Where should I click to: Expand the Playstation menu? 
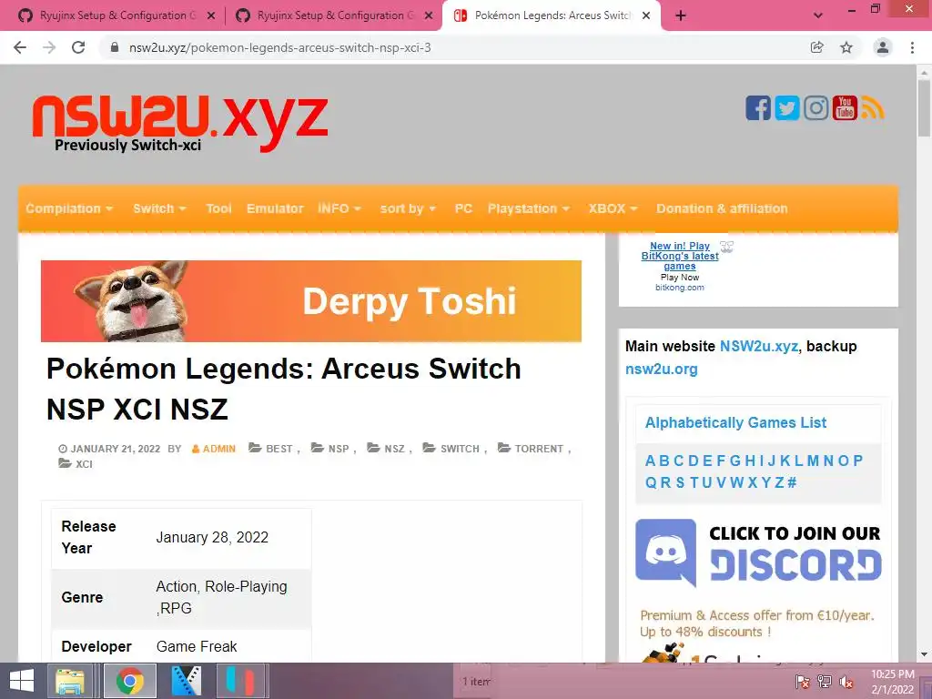(x=529, y=208)
